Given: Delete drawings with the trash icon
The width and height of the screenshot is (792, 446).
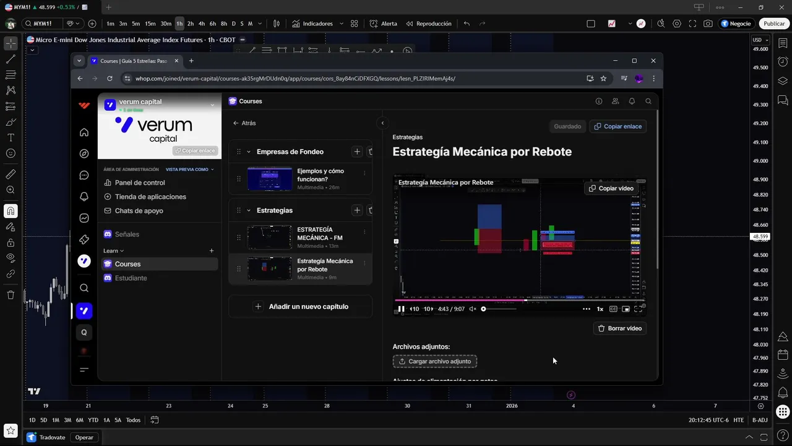Looking at the screenshot, I should (11, 295).
